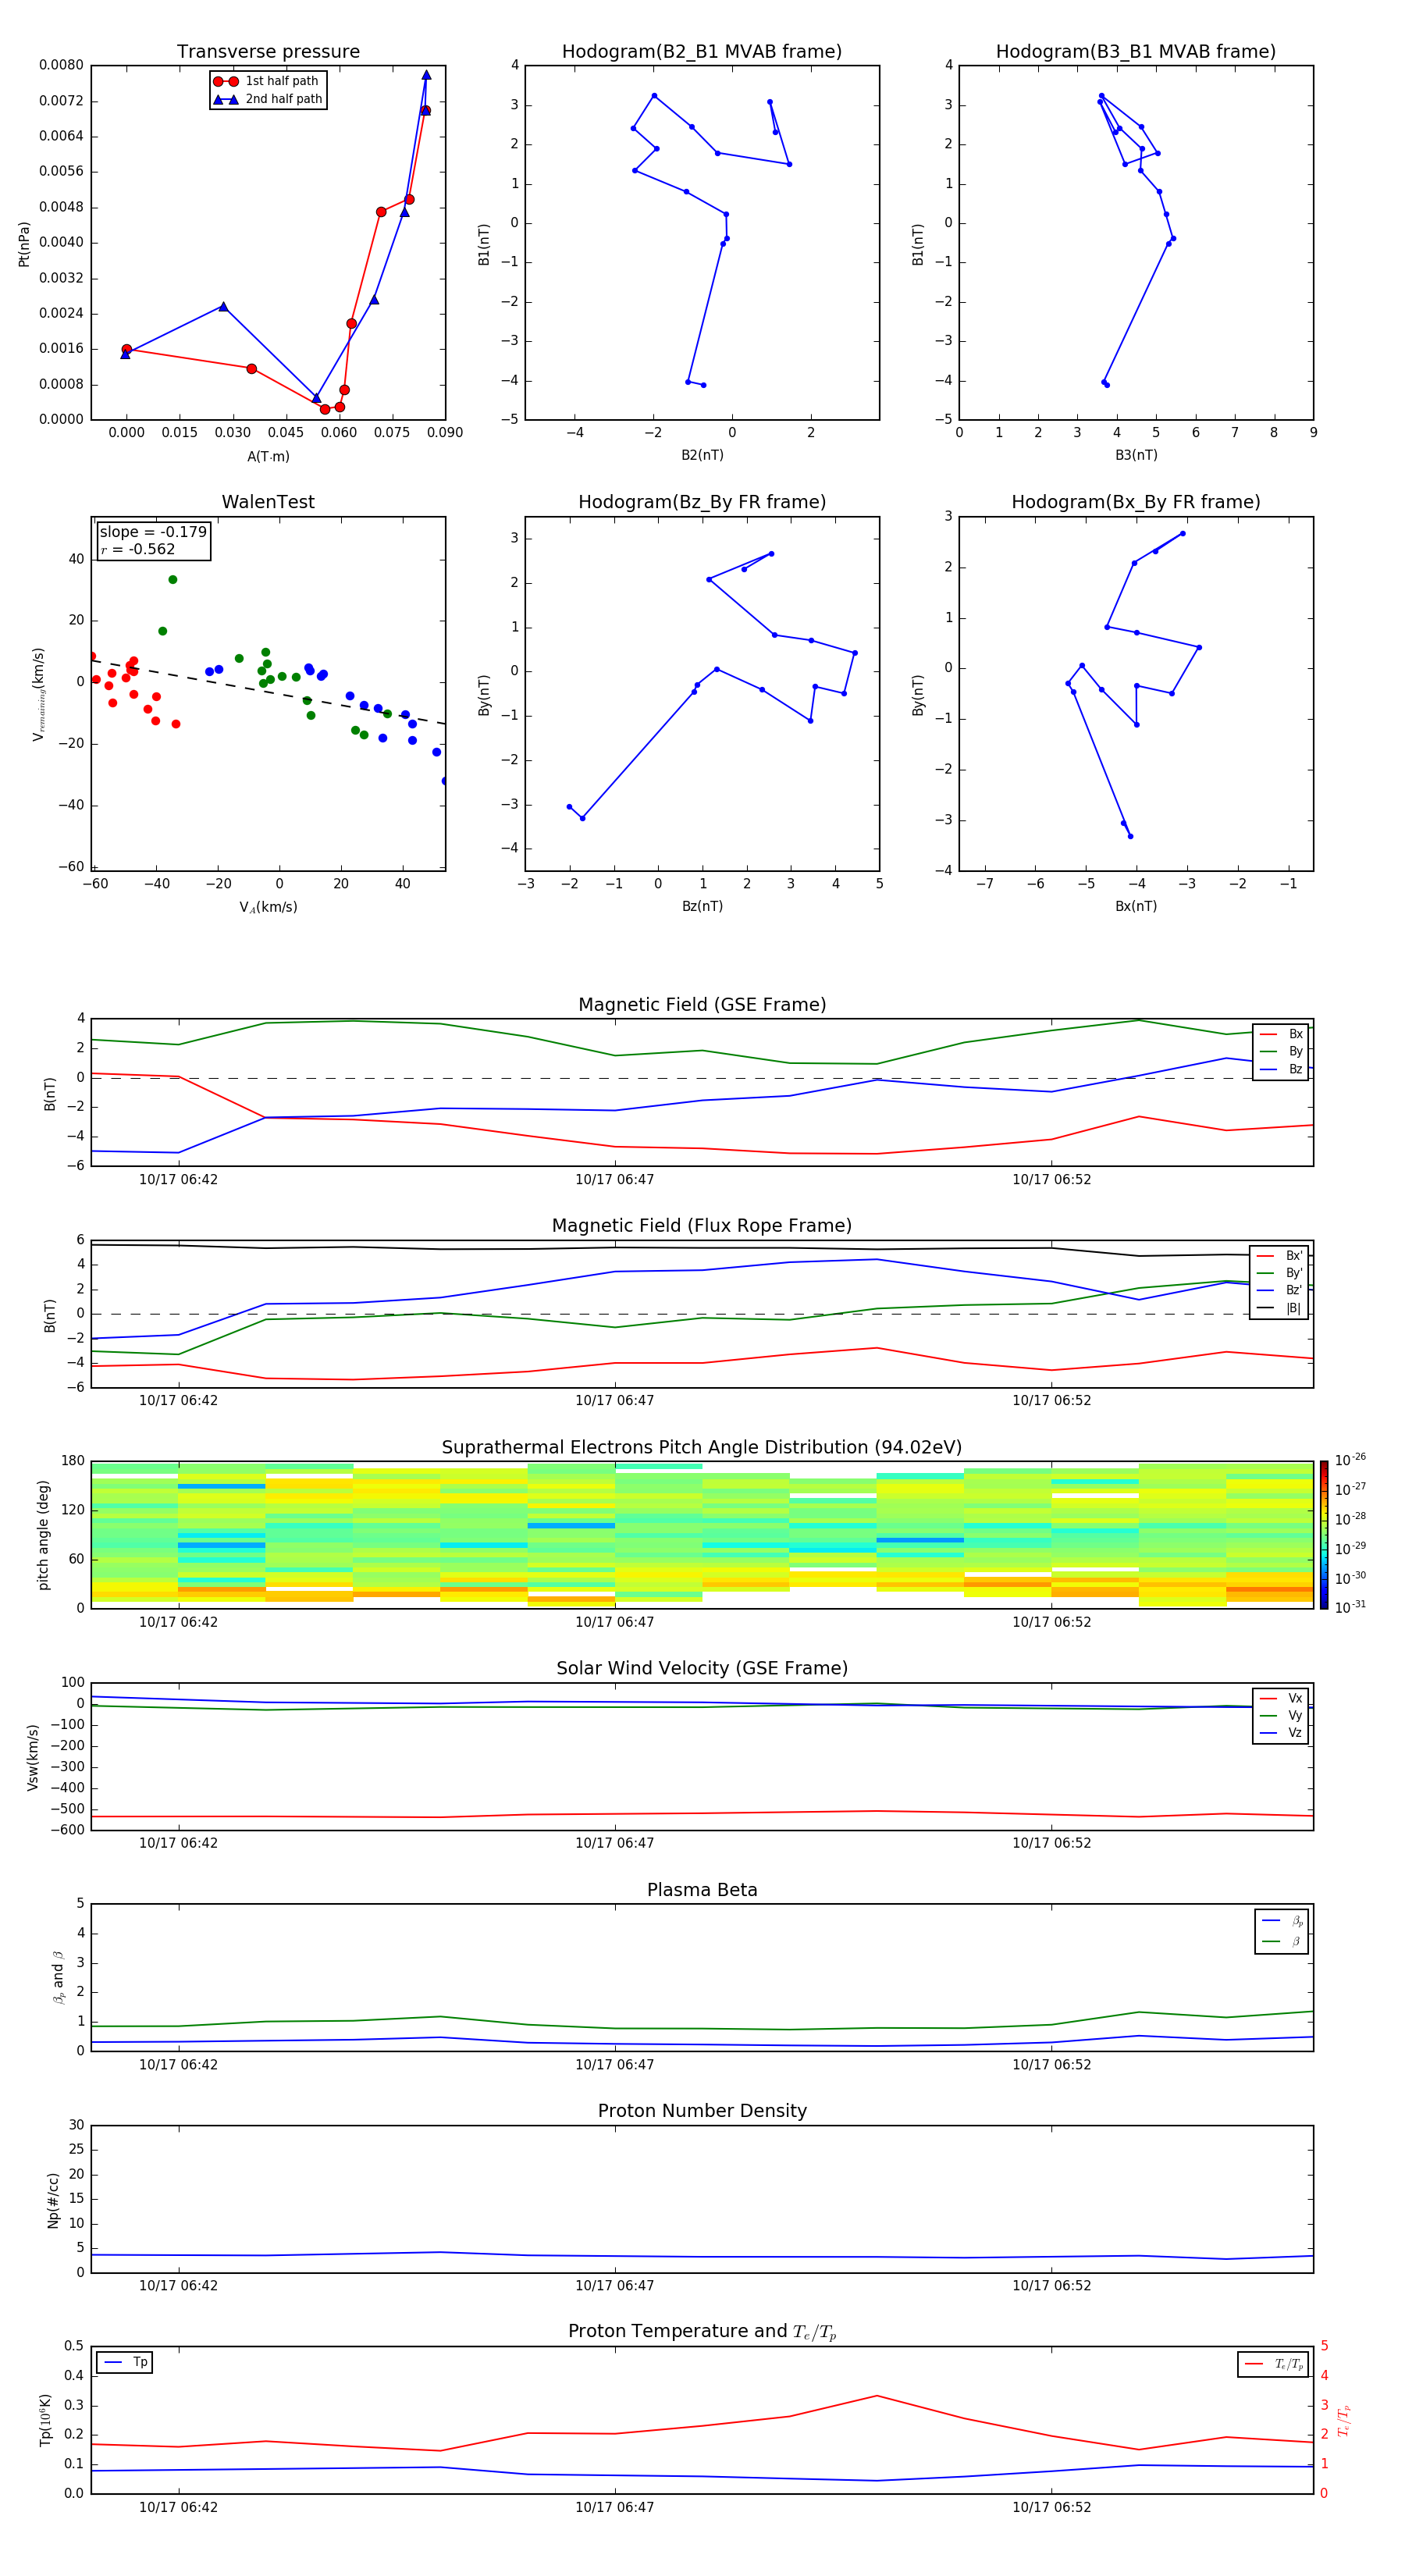The height and width of the screenshot is (2576, 1405).
Task: Click the "Vsw(km/s)" y-axis label
Action: (x=33, y=1757)
